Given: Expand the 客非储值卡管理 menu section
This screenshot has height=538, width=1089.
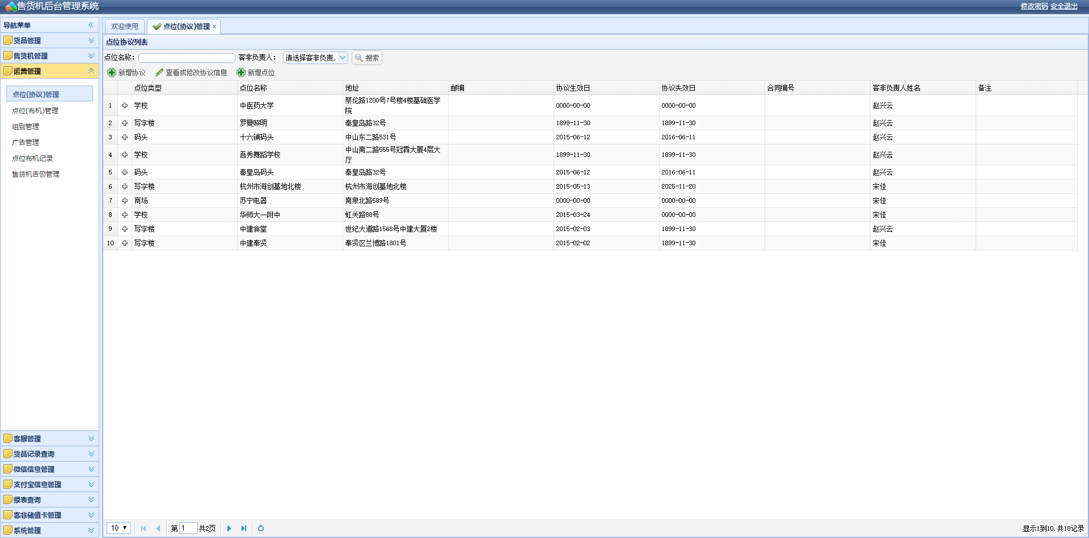Looking at the screenshot, I should tap(49, 515).
